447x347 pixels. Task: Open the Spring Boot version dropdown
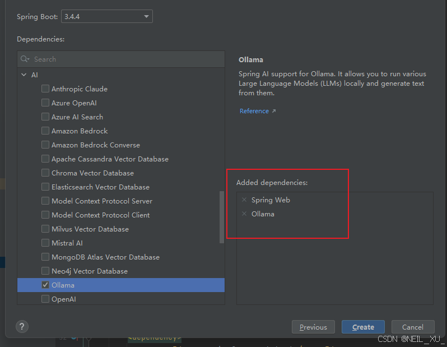[107, 16]
